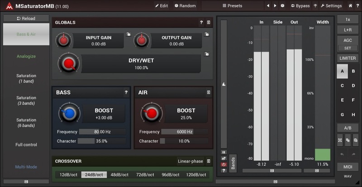The image size is (362, 187).
Task: Click the lock icon beside Input Gain
Action: (128, 34)
